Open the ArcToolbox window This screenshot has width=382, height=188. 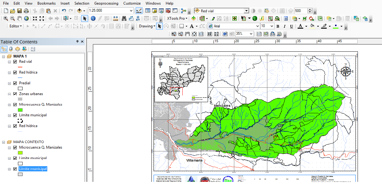(167, 10)
